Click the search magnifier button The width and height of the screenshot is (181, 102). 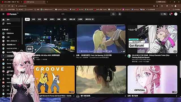[113, 14]
